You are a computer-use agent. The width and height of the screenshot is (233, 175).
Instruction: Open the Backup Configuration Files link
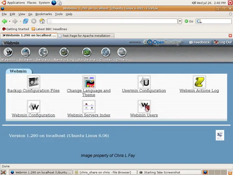click(33, 91)
